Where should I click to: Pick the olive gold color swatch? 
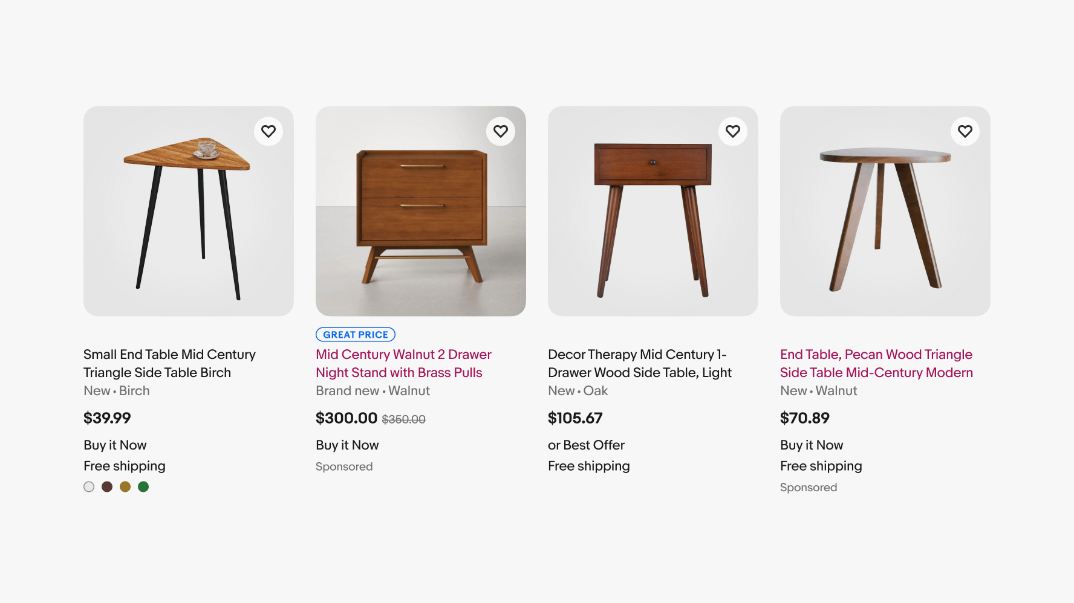click(x=125, y=487)
